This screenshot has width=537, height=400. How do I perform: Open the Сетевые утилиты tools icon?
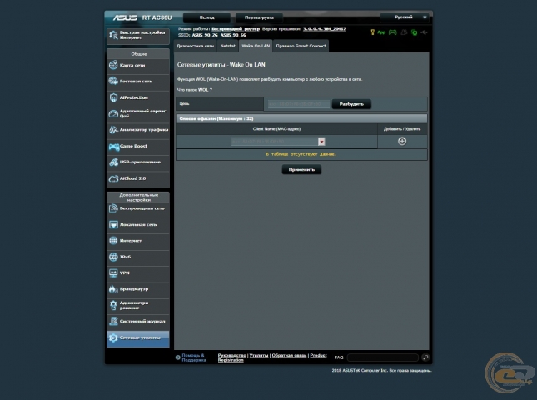point(113,337)
